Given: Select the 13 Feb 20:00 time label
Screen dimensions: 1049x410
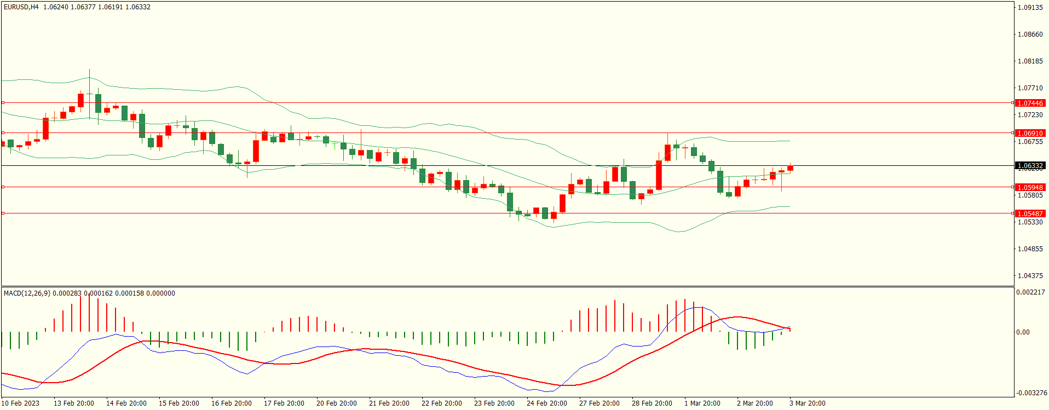Looking at the screenshot, I should (73, 403).
